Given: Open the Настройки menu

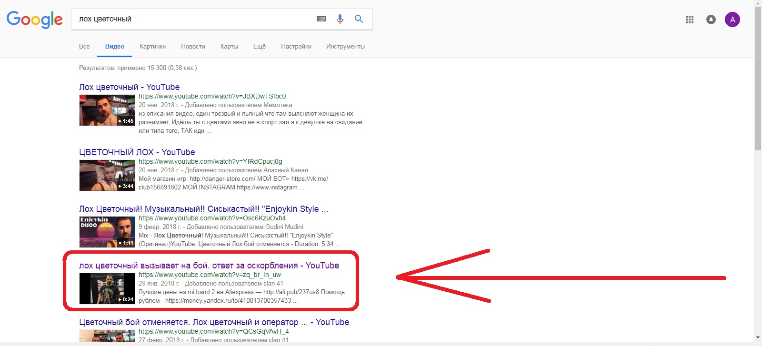Looking at the screenshot, I should 296,46.
